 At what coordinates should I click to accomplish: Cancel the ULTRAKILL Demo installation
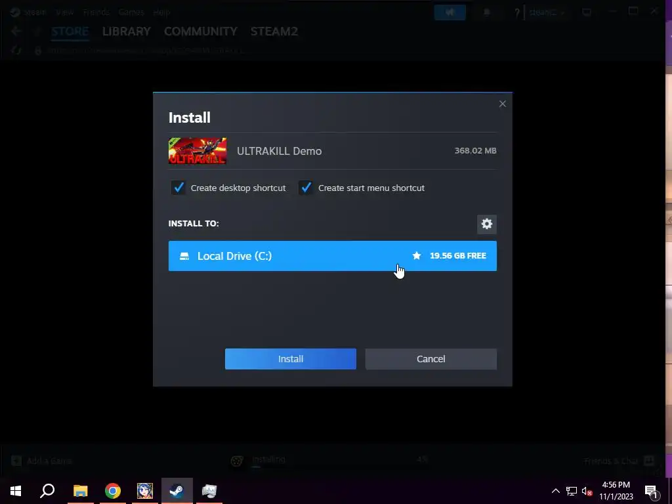click(x=430, y=359)
